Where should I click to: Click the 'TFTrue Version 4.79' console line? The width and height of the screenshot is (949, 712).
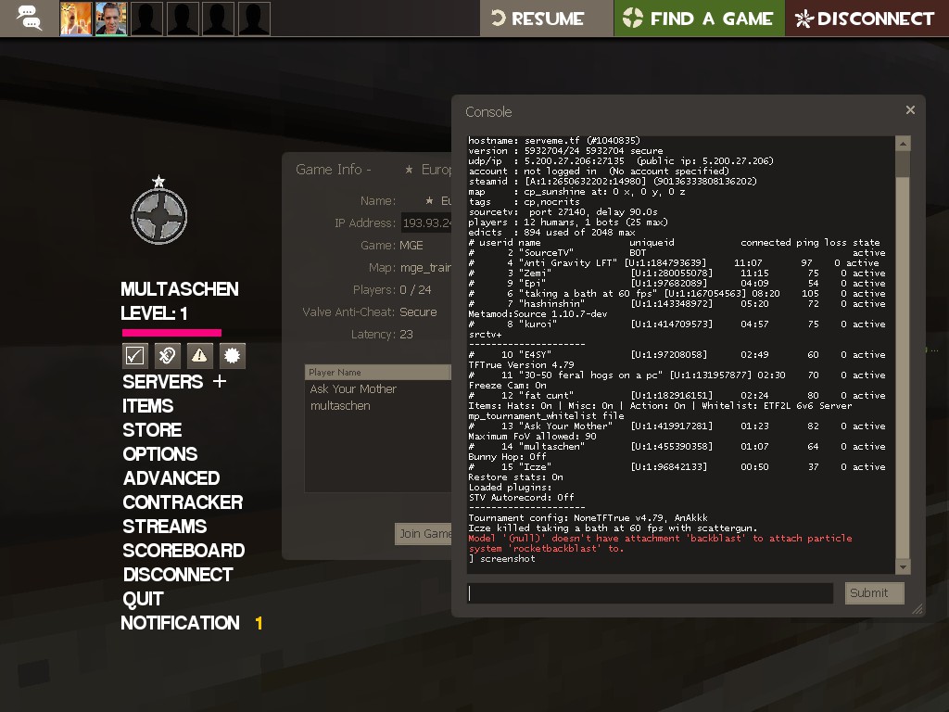(x=521, y=365)
